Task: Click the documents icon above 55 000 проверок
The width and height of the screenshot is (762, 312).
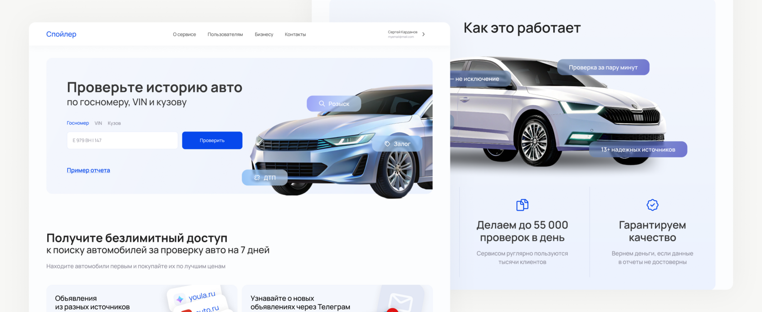Action: click(523, 205)
